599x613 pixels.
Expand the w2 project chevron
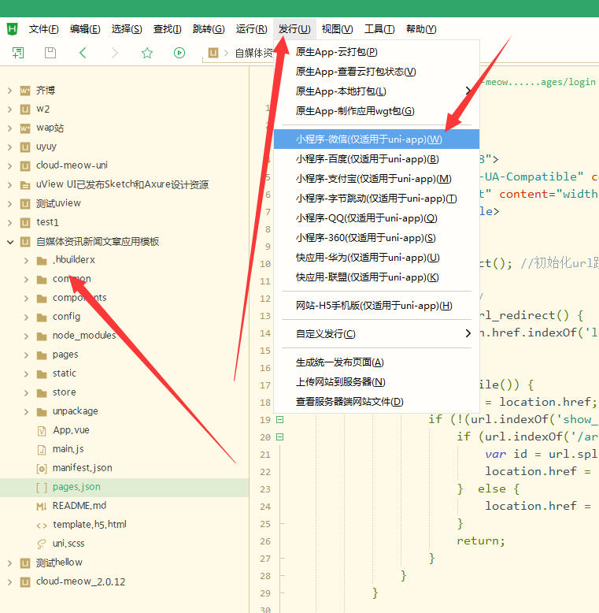click(x=9, y=110)
